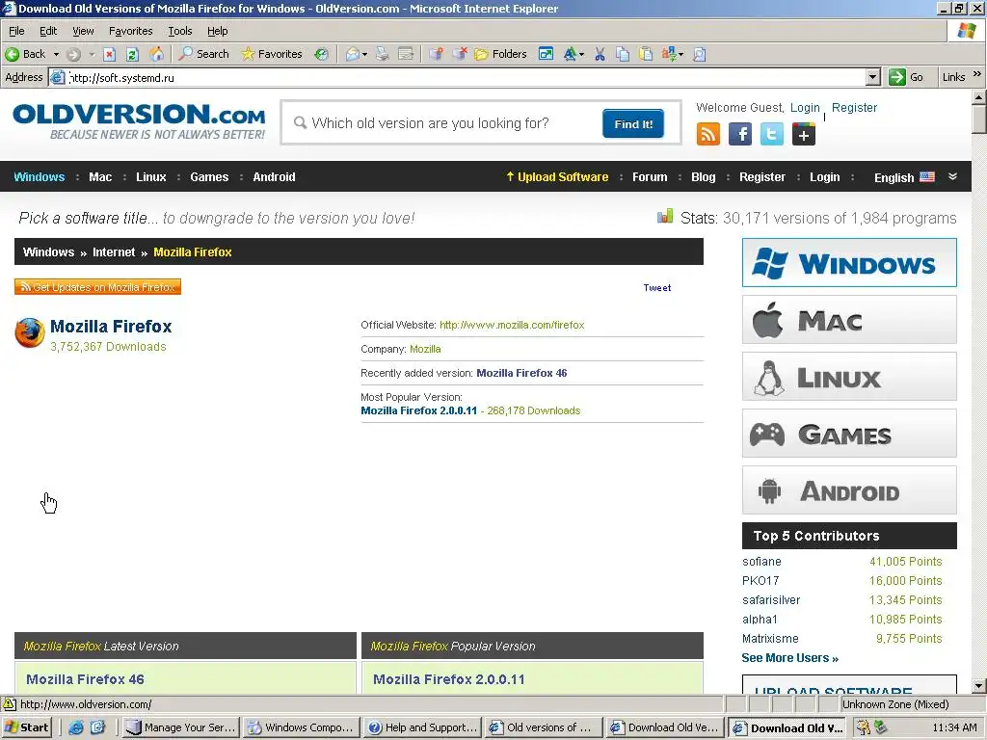Open History with clock icon

pyautogui.click(x=322, y=54)
